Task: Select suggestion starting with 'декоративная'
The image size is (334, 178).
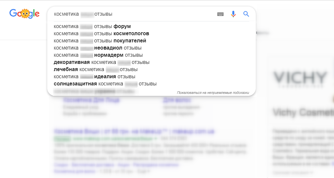Action: [102, 62]
